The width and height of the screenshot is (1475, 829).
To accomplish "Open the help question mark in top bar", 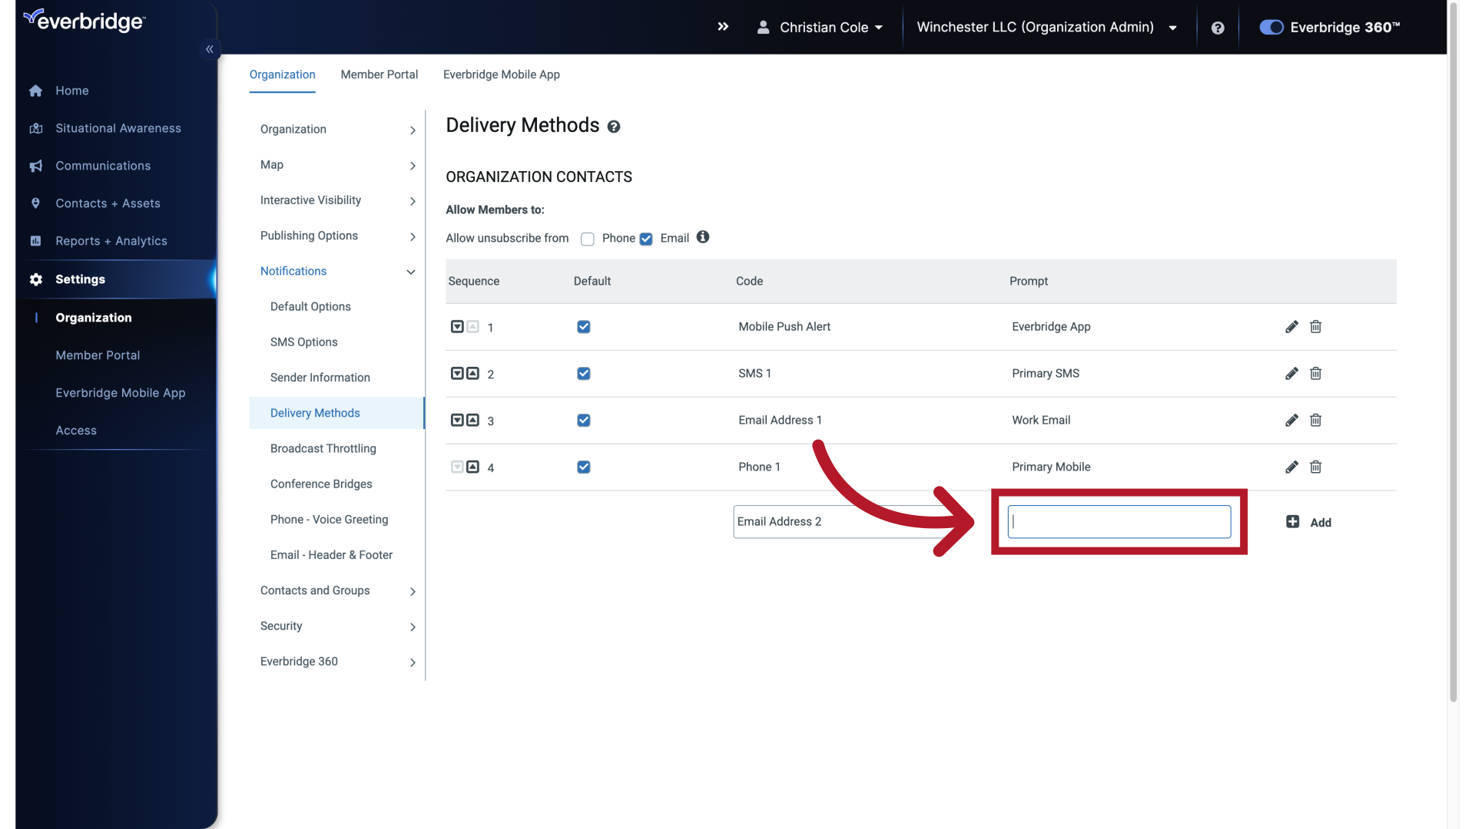I will (1218, 28).
